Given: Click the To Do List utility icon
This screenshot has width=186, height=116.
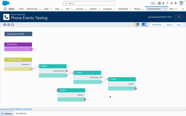Looking at the screenshot, I should pyautogui.click(x=16, y=114).
